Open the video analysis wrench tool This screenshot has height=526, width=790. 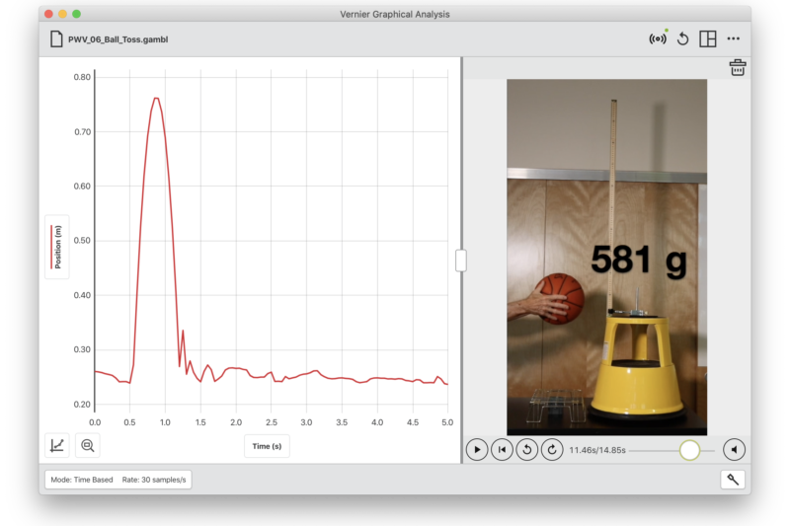733,480
